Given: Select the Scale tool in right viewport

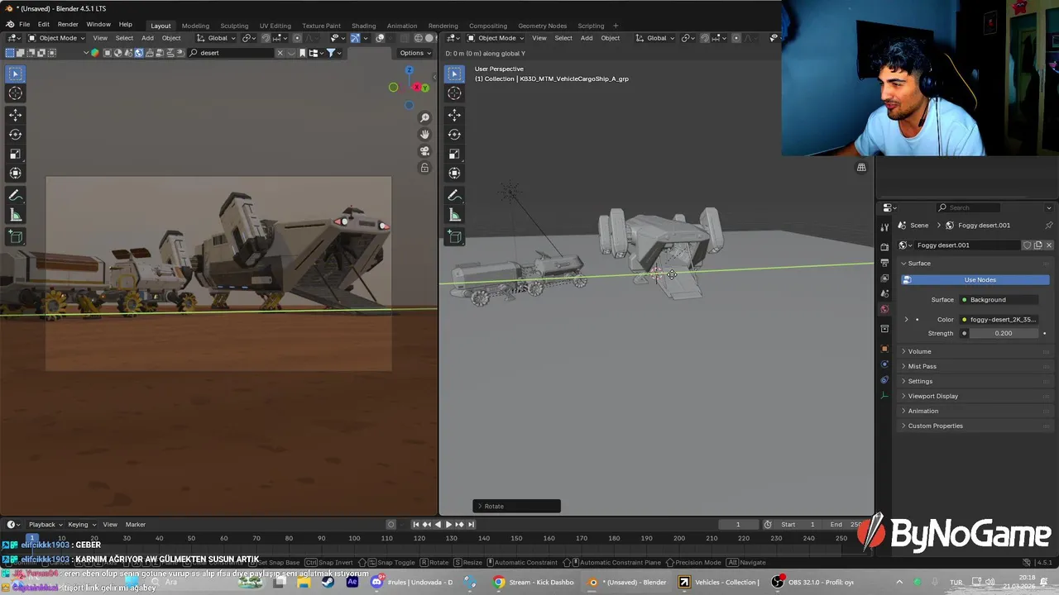Looking at the screenshot, I should [454, 154].
